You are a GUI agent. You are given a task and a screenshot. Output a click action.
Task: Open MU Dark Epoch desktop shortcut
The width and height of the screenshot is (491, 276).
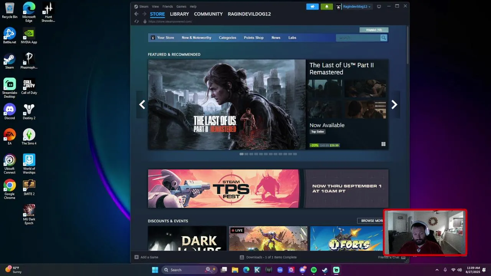click(29, 215)
